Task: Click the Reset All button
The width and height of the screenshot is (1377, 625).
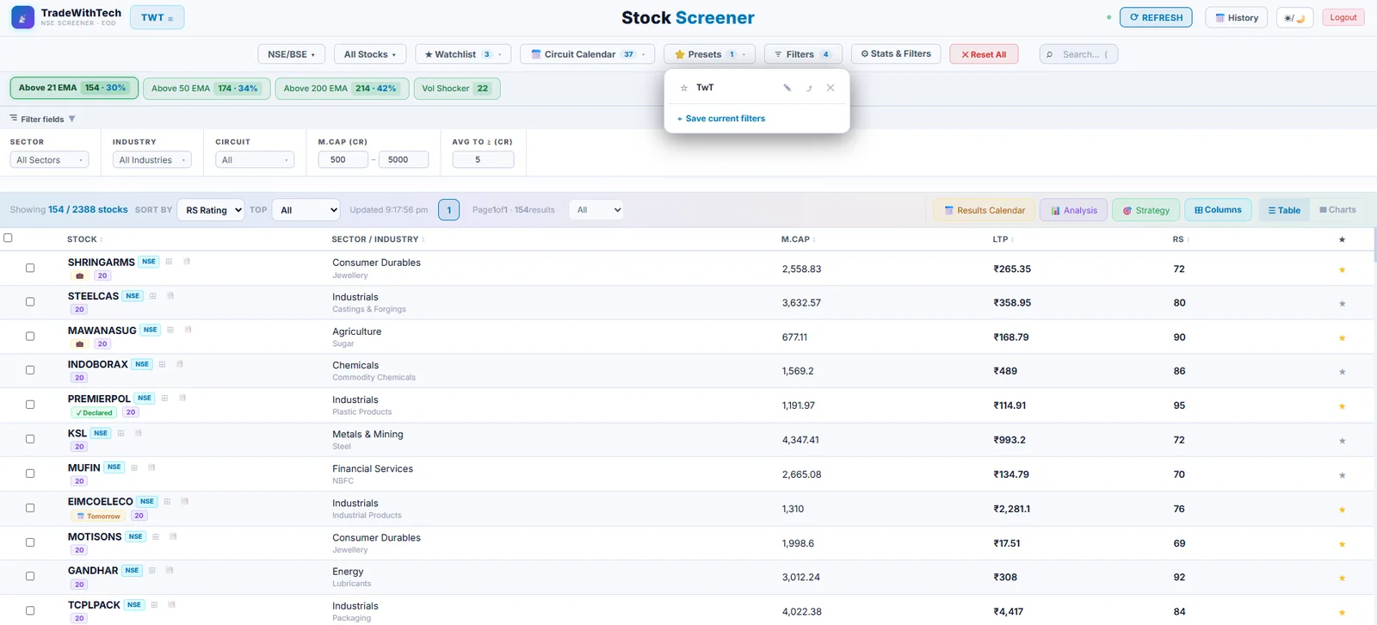Action: 984,54
